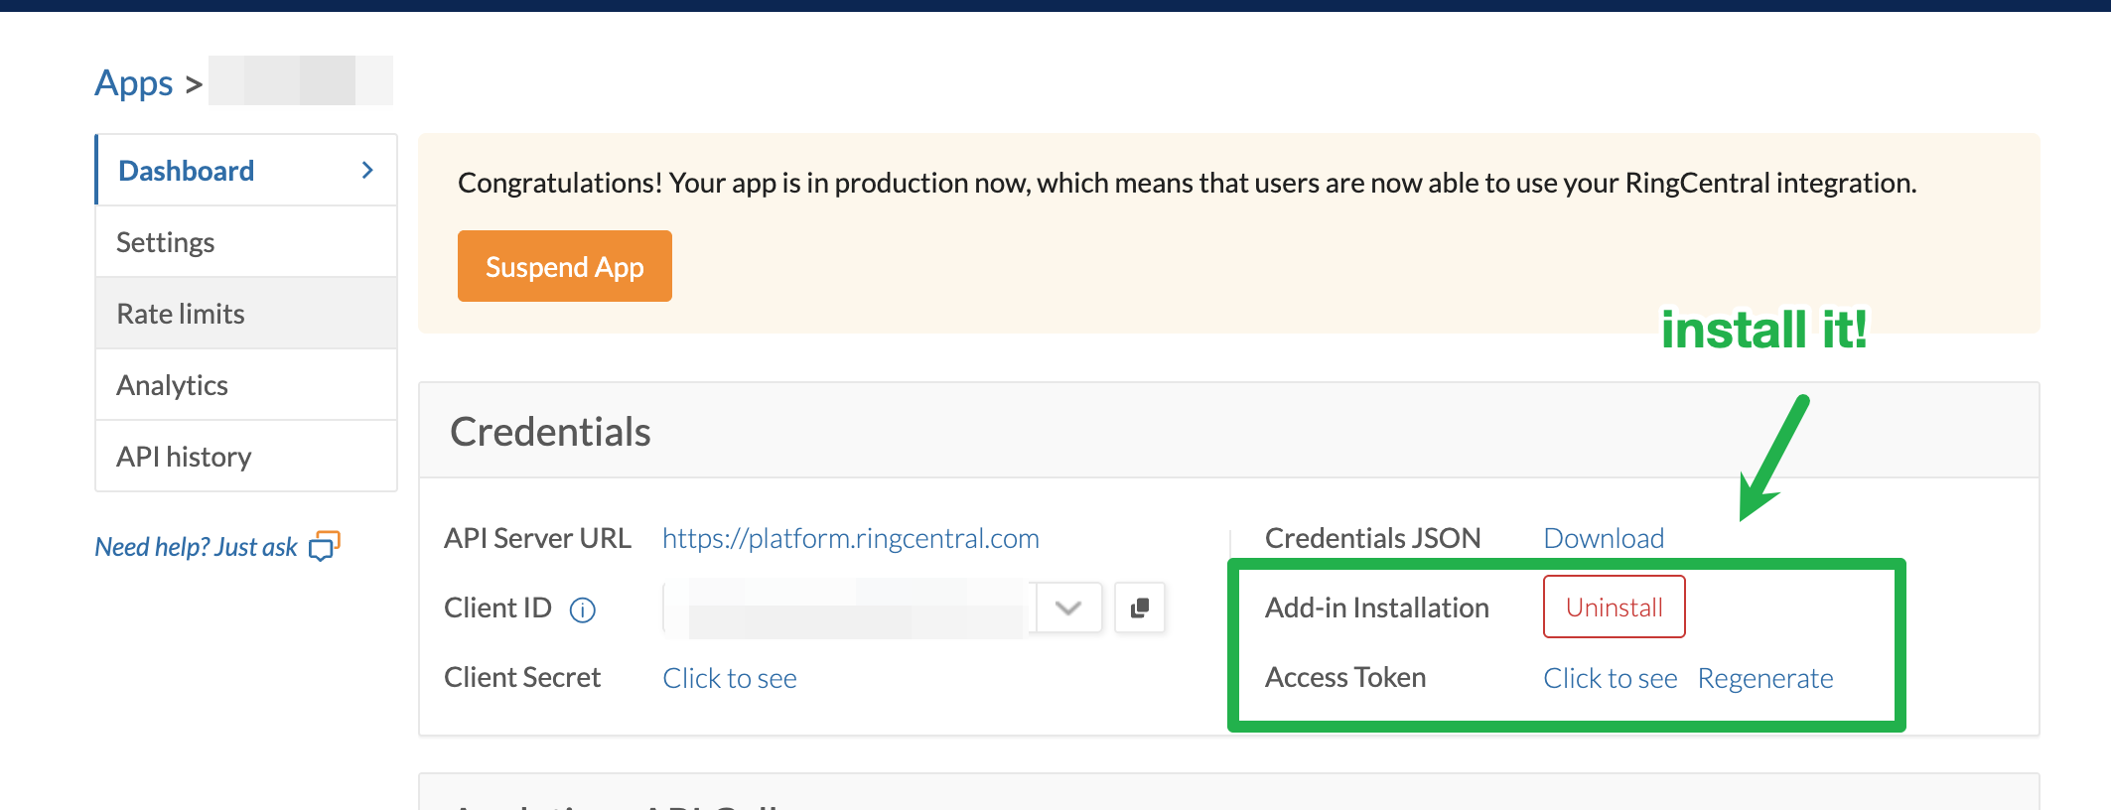Click the Uninstall add-in button

coord(1614,607)
